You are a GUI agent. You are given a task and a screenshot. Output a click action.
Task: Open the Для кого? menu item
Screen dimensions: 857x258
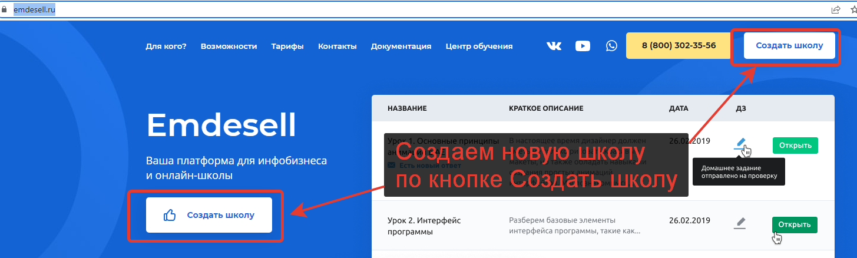click(166, 46)
